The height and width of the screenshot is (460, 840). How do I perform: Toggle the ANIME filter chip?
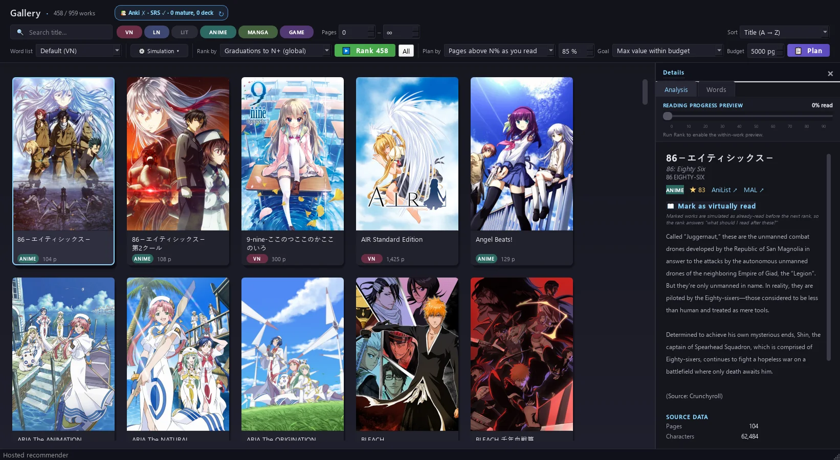click(218, 32)
